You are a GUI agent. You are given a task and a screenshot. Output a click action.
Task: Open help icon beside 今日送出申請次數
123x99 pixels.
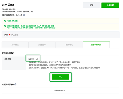pos(24,15)
